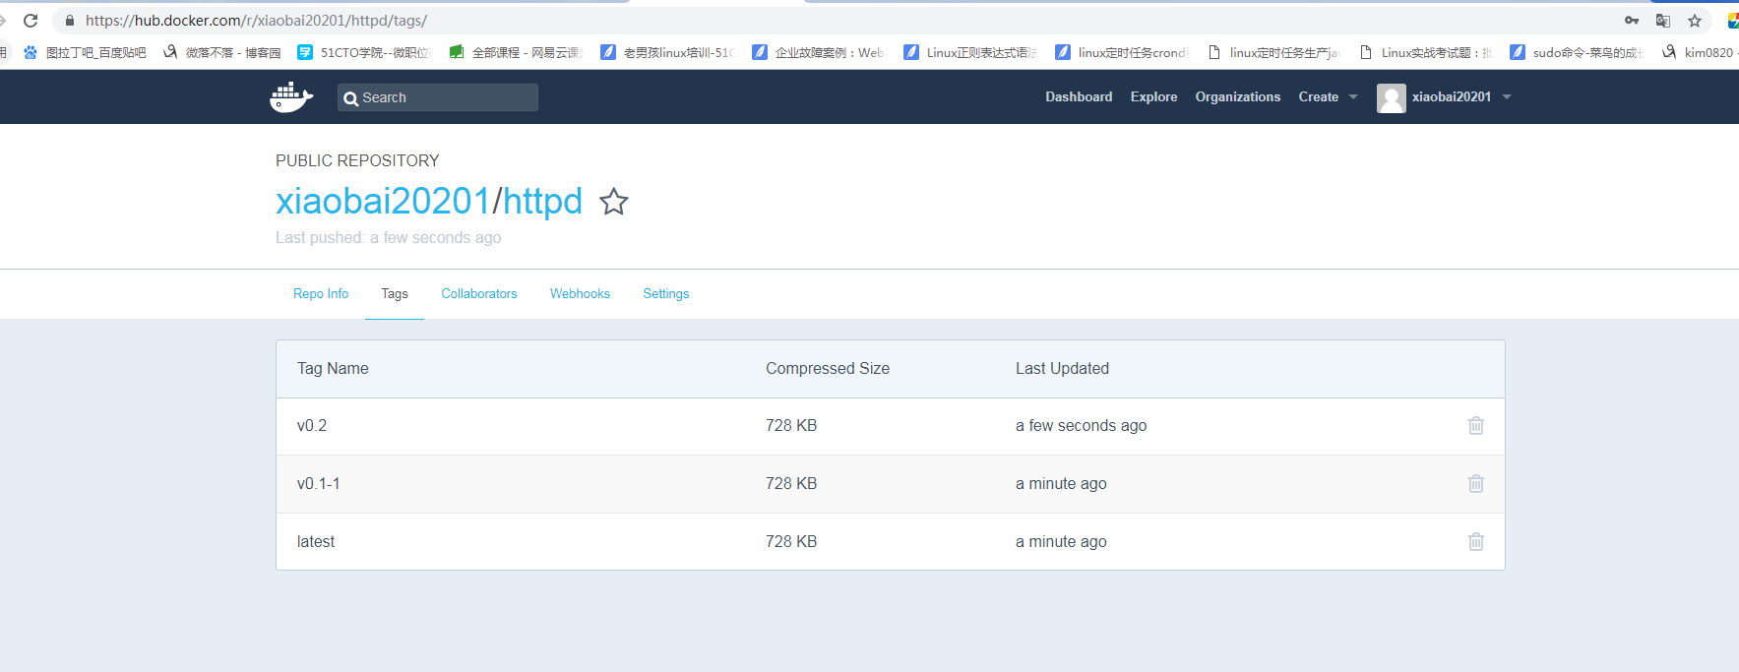Viewport: 1739px width, 672px height.
Task: Click the httpd repository name link
Action: click(543, 202)
